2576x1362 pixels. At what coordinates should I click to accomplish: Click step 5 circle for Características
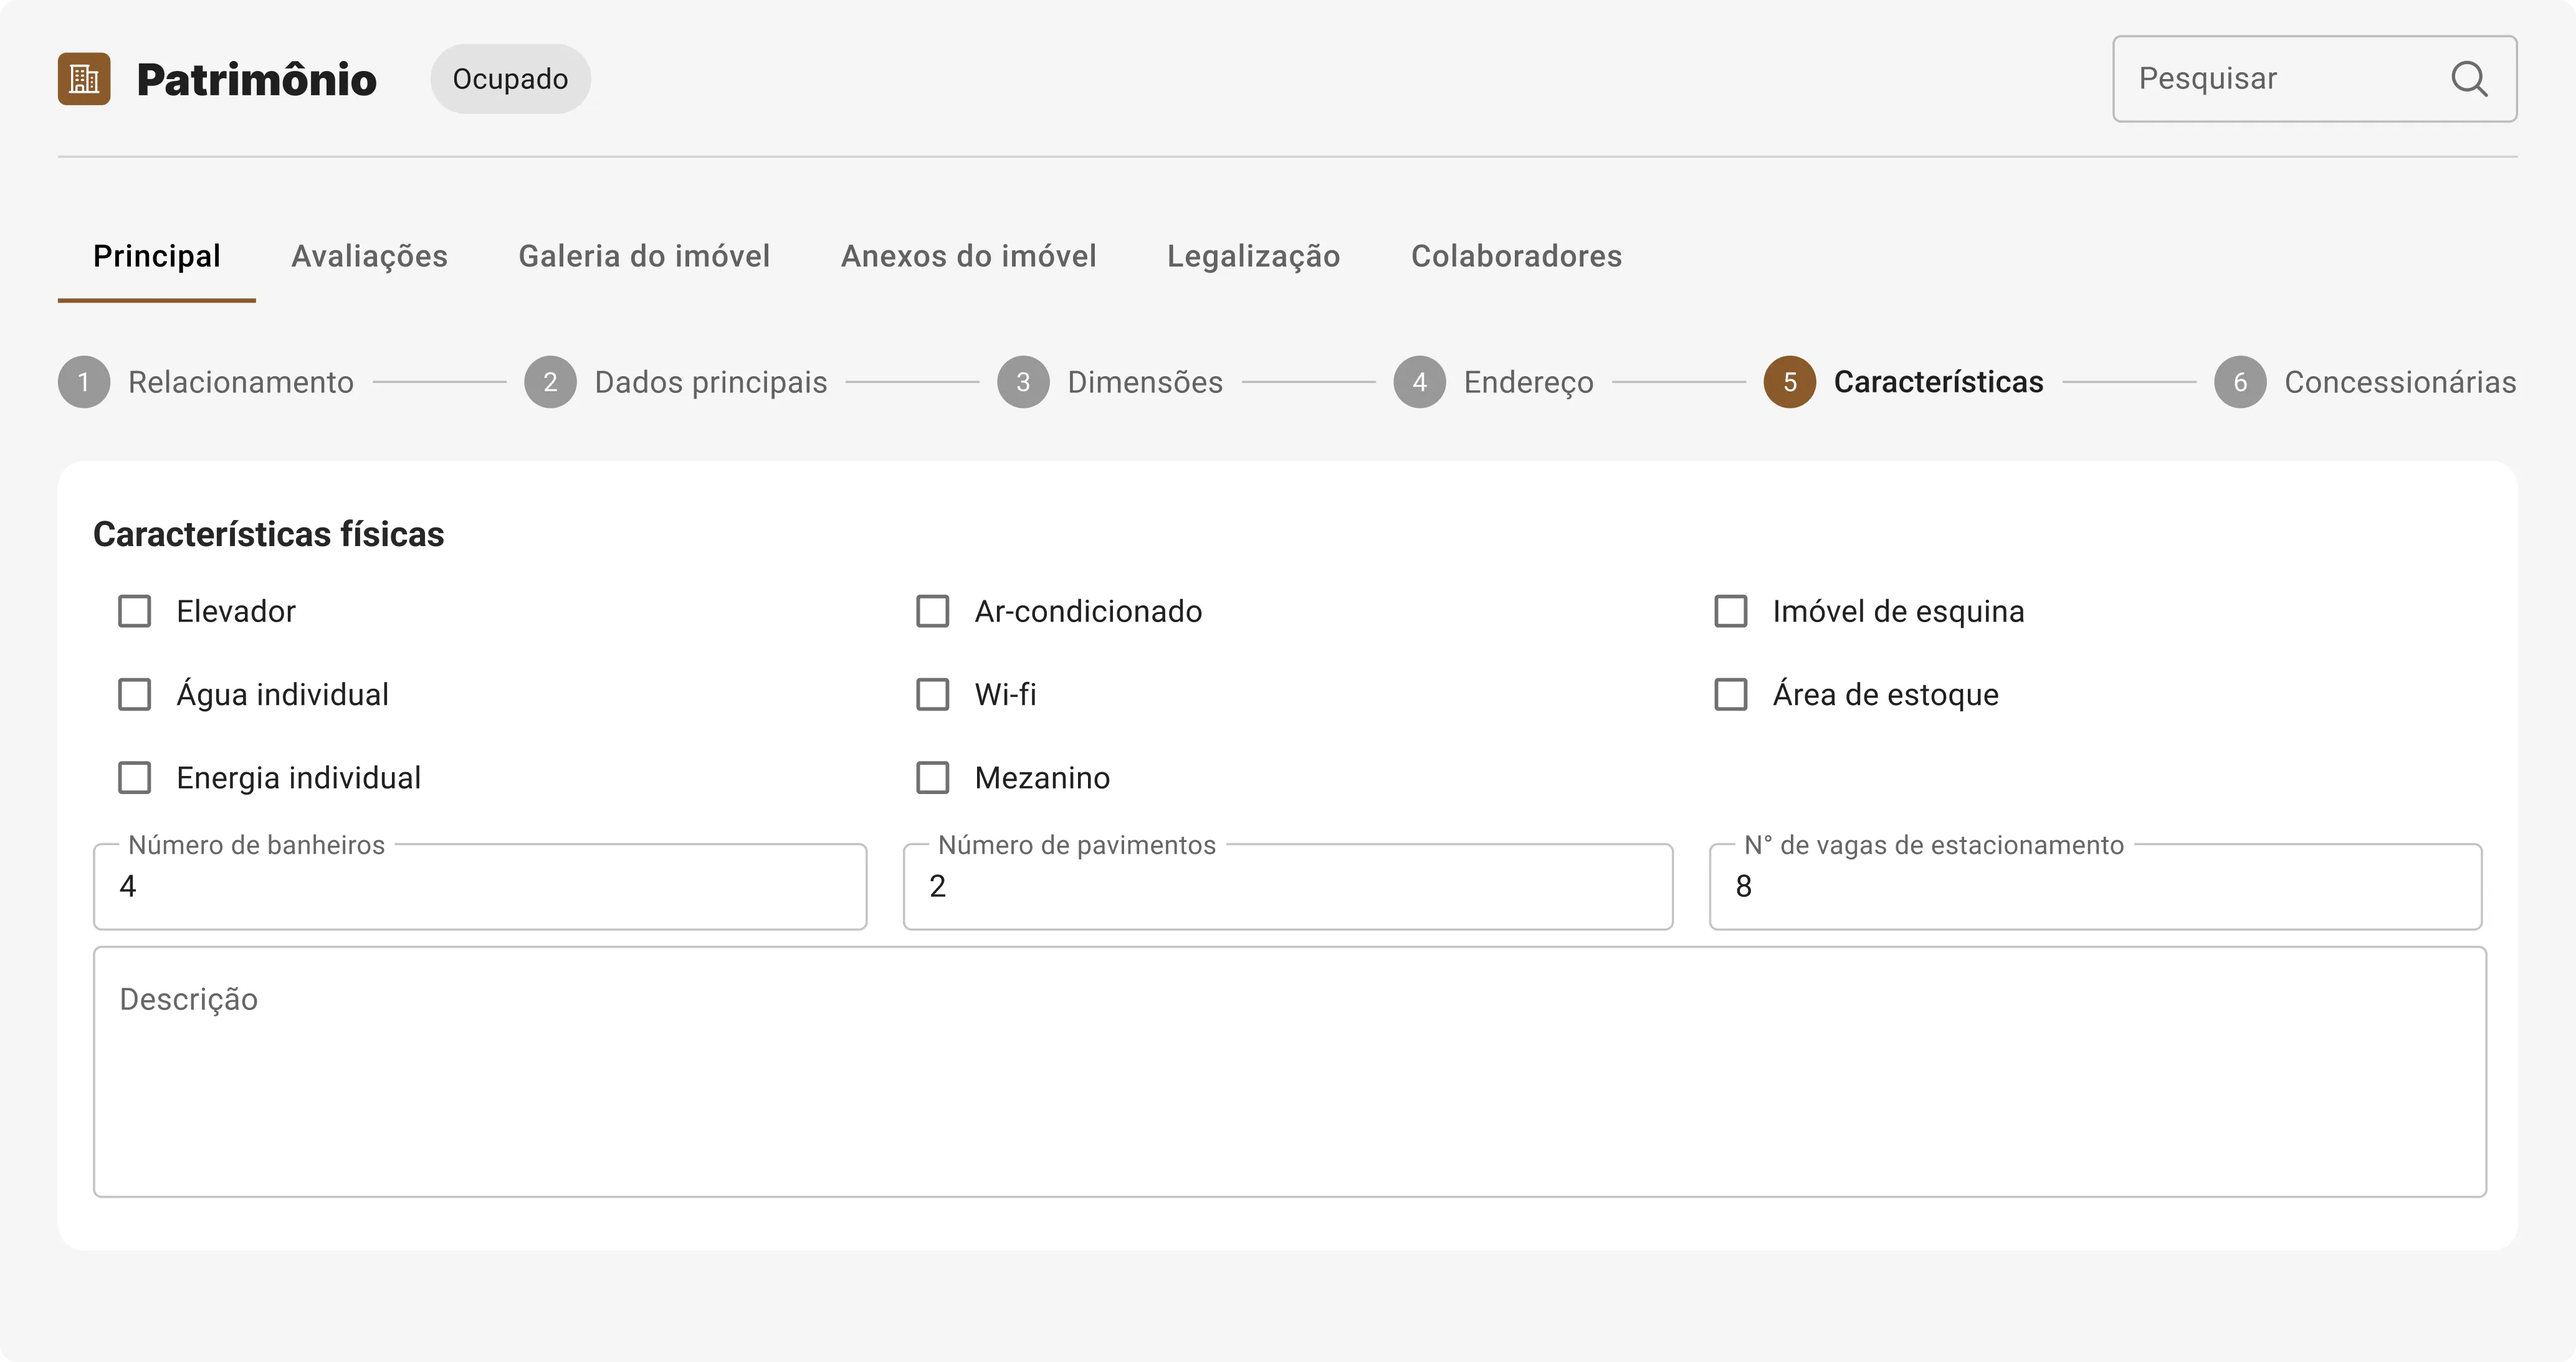1790,382
